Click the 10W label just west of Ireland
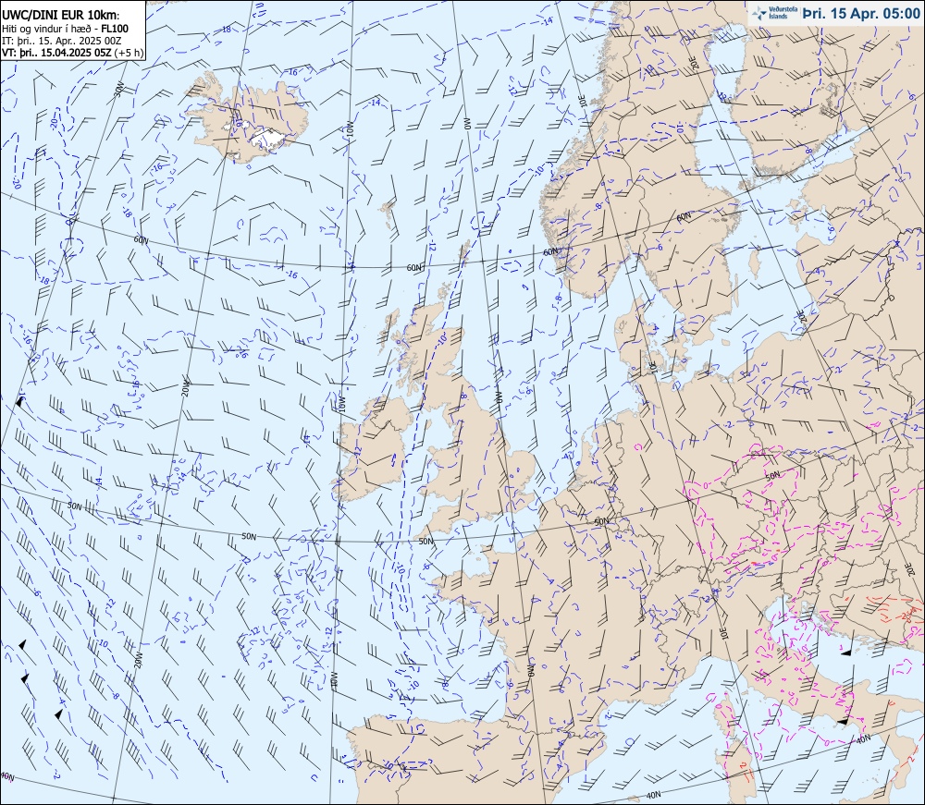925x805 pixels. (341, 403)
